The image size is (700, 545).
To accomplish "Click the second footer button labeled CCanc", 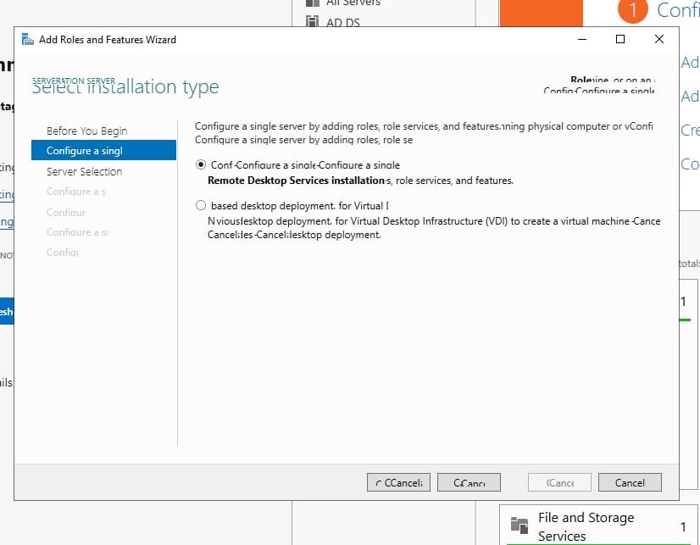I will click(x=469, y=482).
